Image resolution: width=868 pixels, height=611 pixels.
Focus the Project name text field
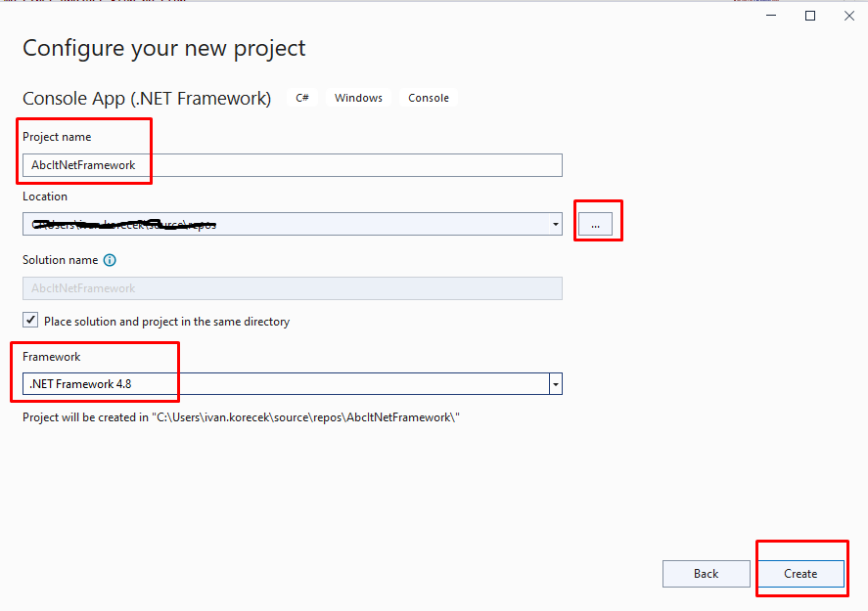pyautogui.click(x=292, y=165)
